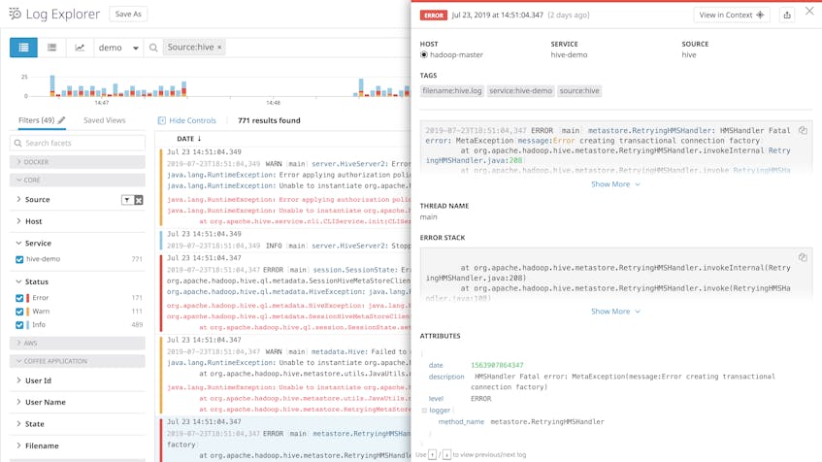This screenshot has width=822, height=462.
Task: Collapse the CORE facet group
Action: pyautogui.click(x=77, y=180)
